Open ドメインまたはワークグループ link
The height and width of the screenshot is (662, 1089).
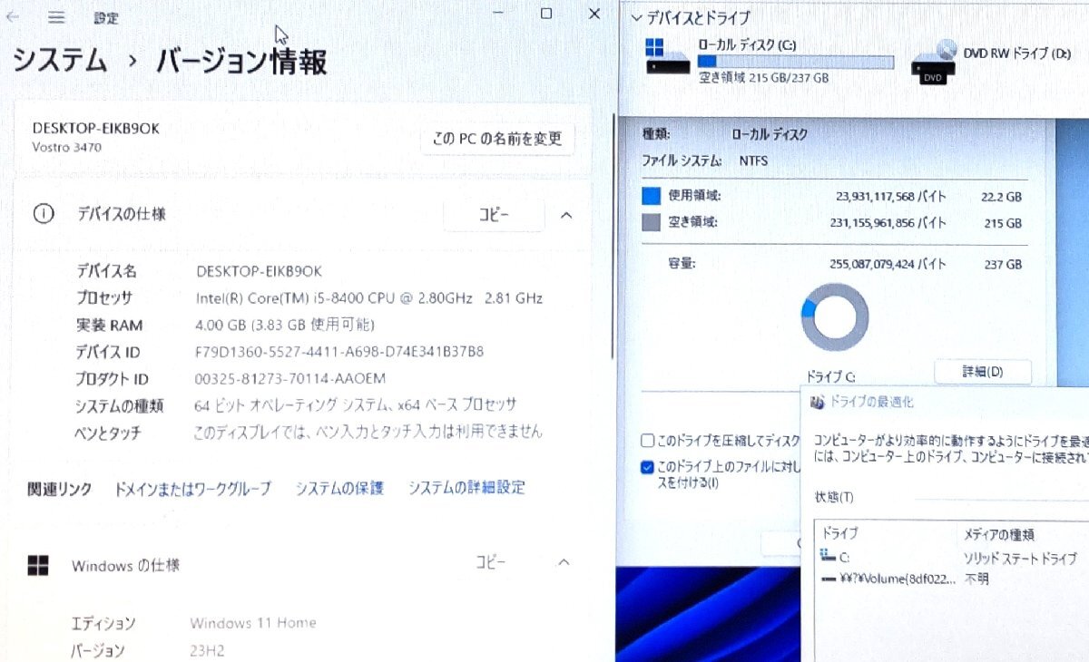[192, 489]
